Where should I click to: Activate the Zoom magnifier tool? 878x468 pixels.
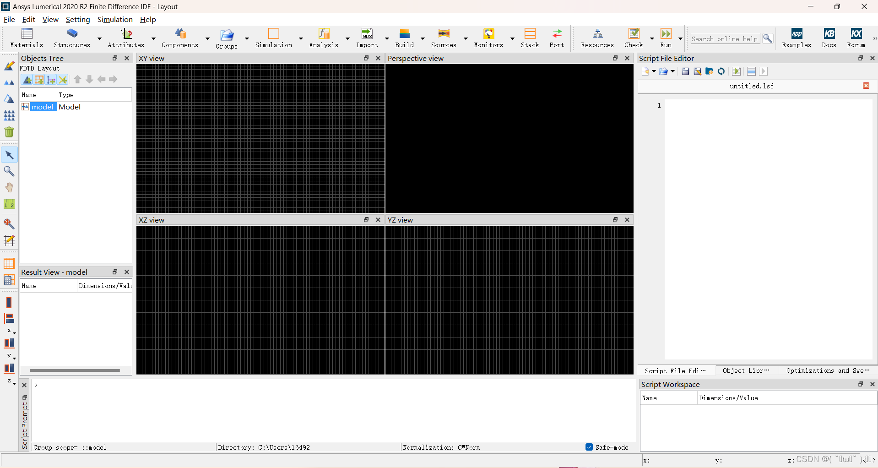pyautogui.click(x=9, y=171)
